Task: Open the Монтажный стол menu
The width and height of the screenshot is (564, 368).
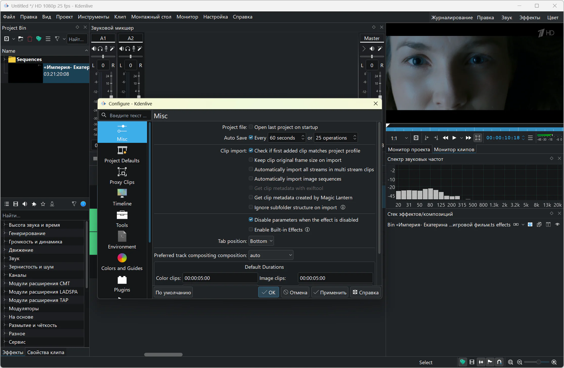Action: (151, 17)
